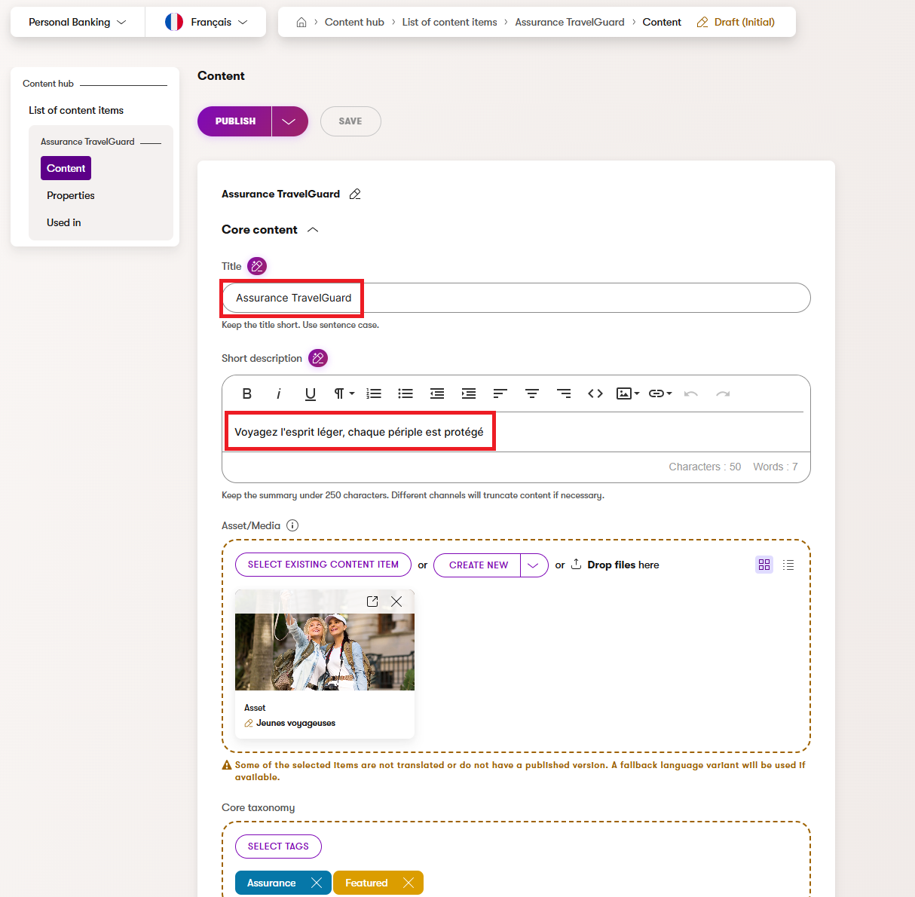
Task: Open the Create New dropdown arrow
Action: [534, 565]
